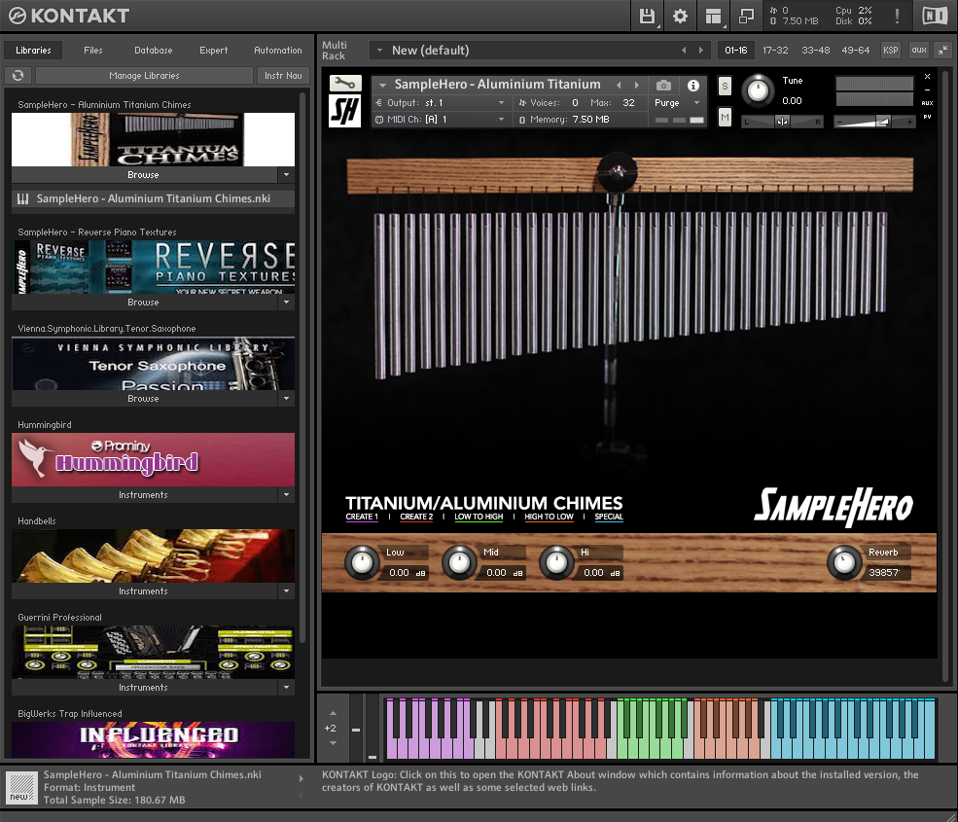
Task: Click the new instrument file icon
Action: 22,787
